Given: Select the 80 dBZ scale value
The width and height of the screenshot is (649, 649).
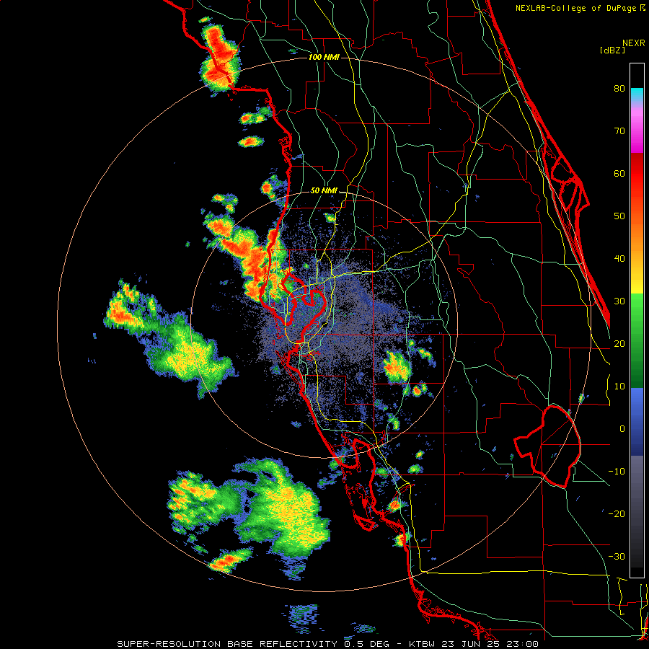Looking at the screenshot, I should [x=619, y=89].
